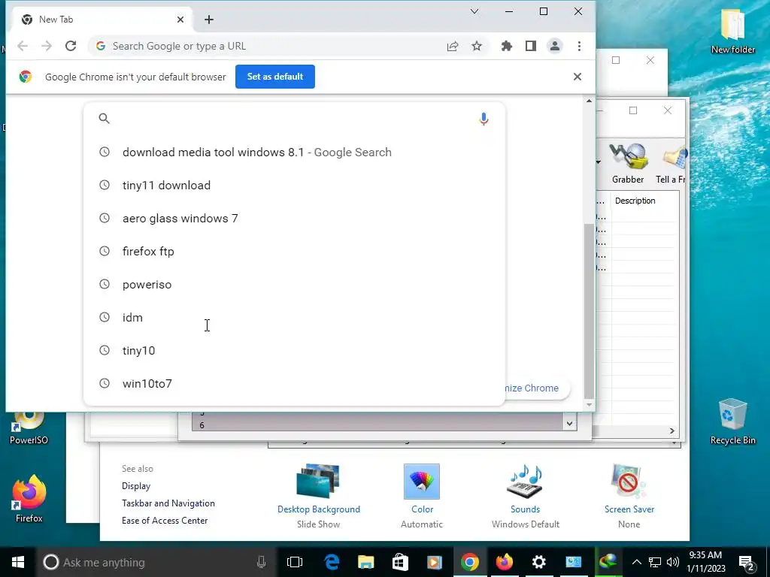Click Chrome's forward arrow
Screen dimensions: 770x577
click(x=47, y=46)
